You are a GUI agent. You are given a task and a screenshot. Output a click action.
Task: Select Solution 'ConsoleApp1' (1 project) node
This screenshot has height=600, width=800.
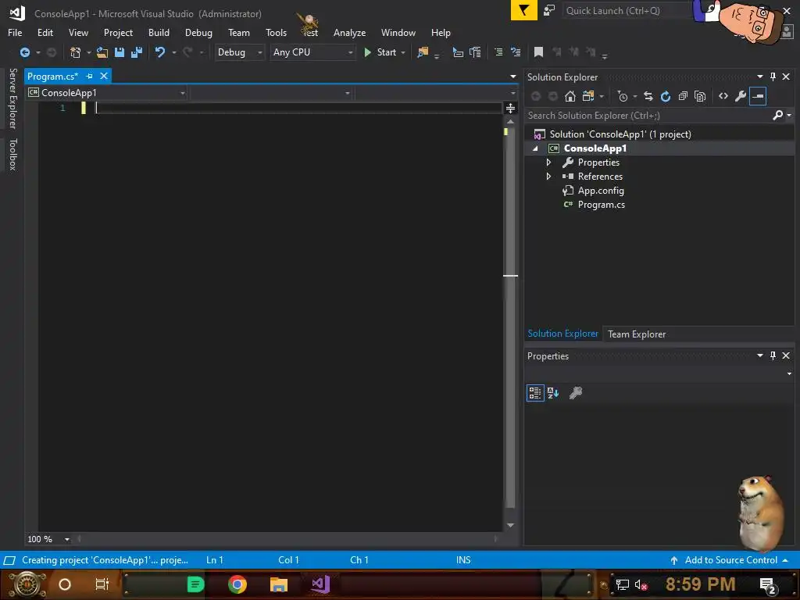[x=620, y=134]
